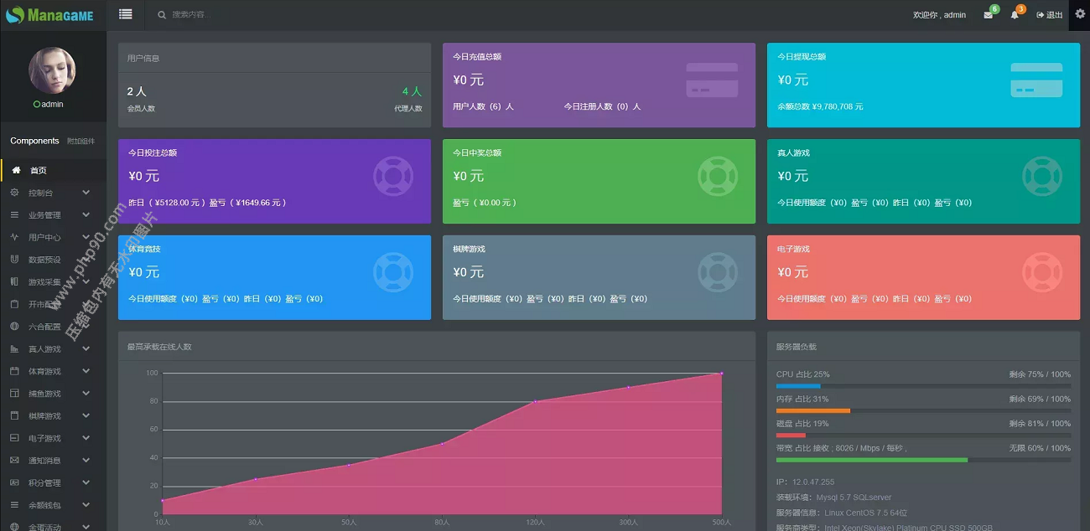Open the mail inbox with 6 badge
1090x531 pixels.
click(989, 15)
